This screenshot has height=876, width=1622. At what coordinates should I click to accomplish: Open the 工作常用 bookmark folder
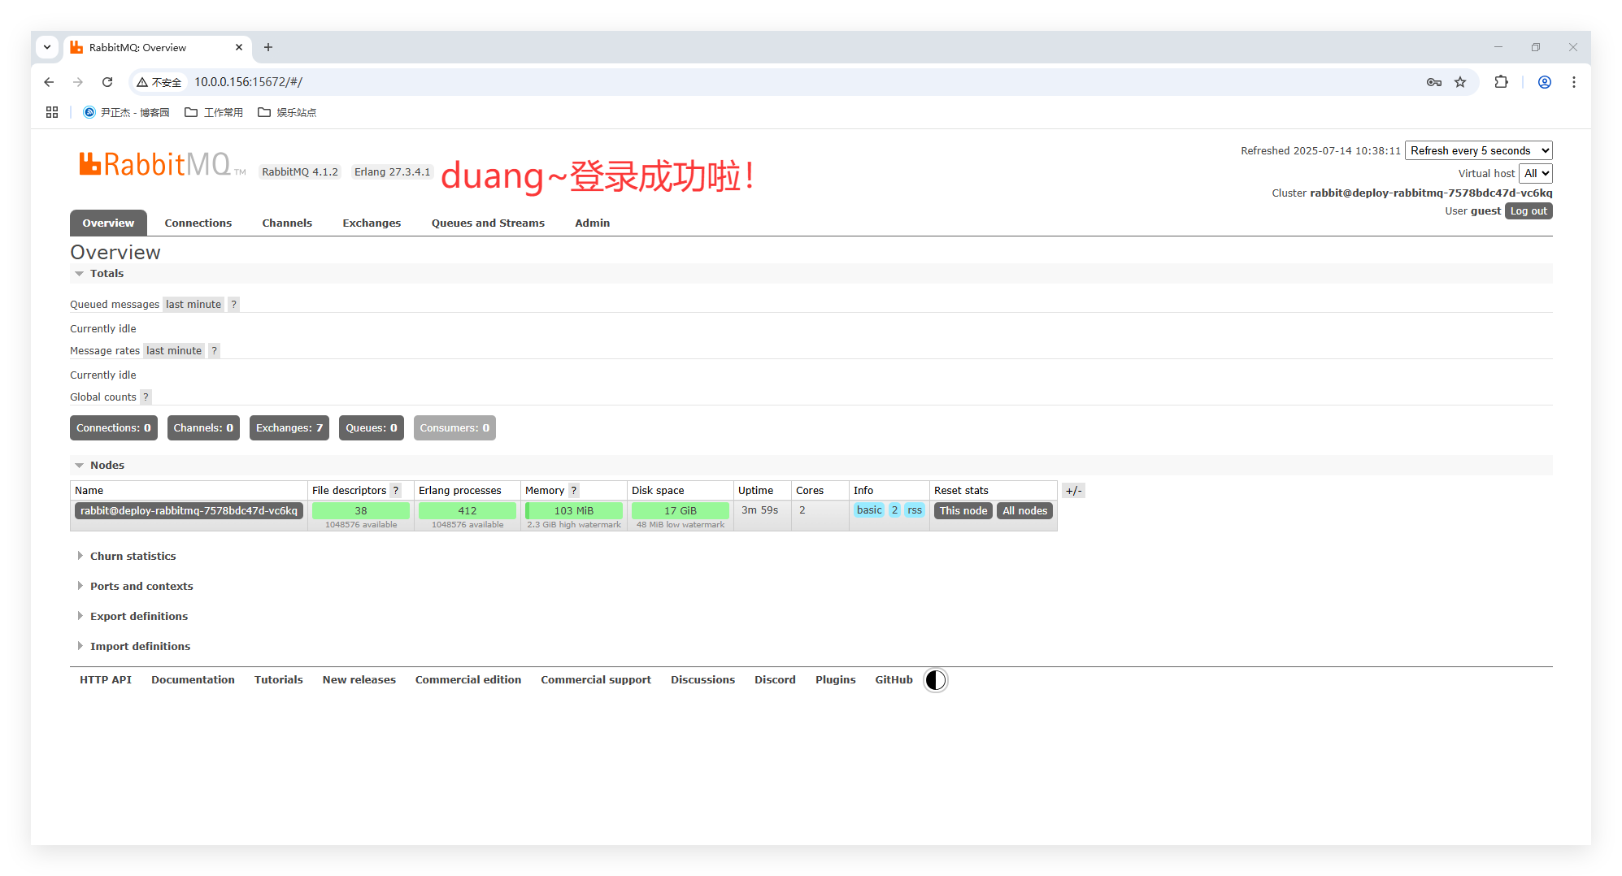(x=214, y=112)
